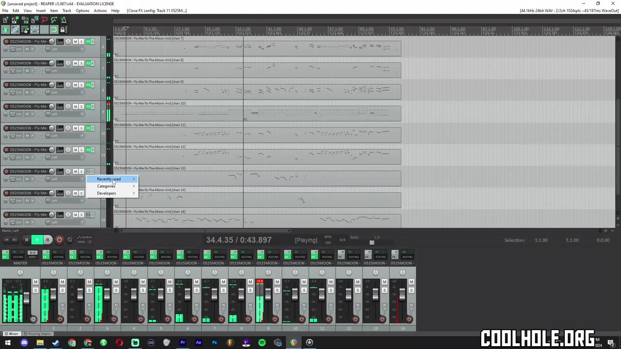
Task: Open Spotify from the taskbar
Action: [x=262, y=342]
